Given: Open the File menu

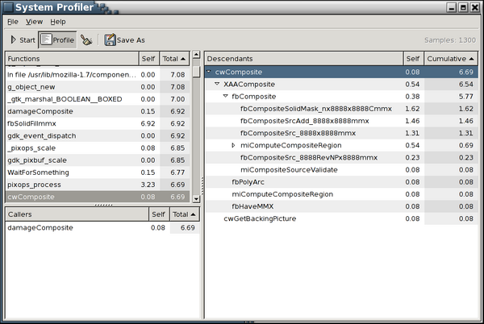Looking at the screenshot, I should [13, 21].
